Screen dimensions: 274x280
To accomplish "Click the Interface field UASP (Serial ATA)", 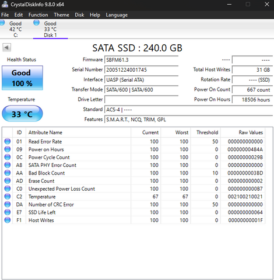I will pos(141,79).
